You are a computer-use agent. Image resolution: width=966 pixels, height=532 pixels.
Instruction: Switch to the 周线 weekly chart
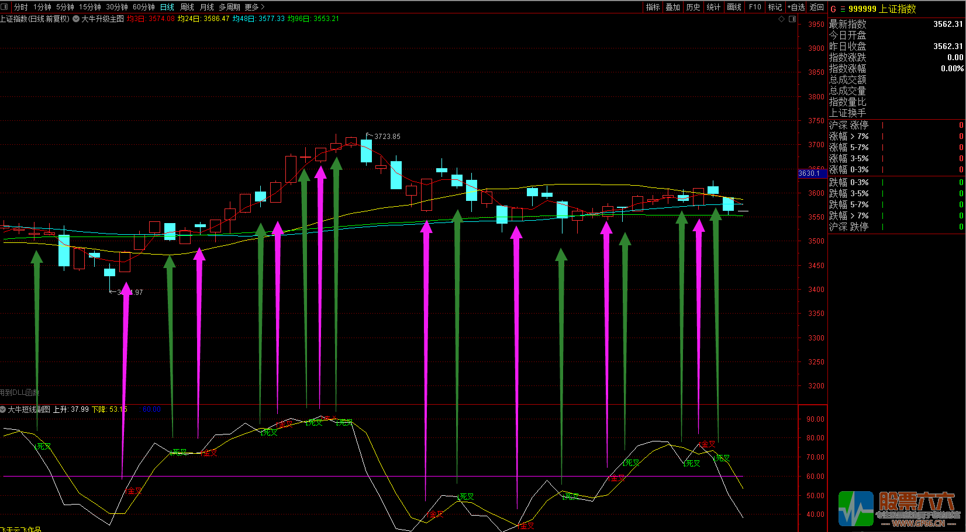pos(187,7)
